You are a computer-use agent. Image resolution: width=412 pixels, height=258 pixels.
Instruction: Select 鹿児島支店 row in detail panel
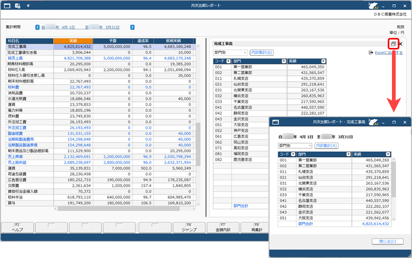tap(241, 160)
